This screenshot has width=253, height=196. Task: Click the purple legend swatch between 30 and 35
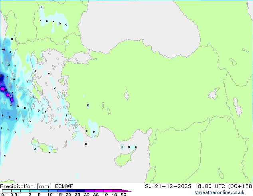(91, 191)
